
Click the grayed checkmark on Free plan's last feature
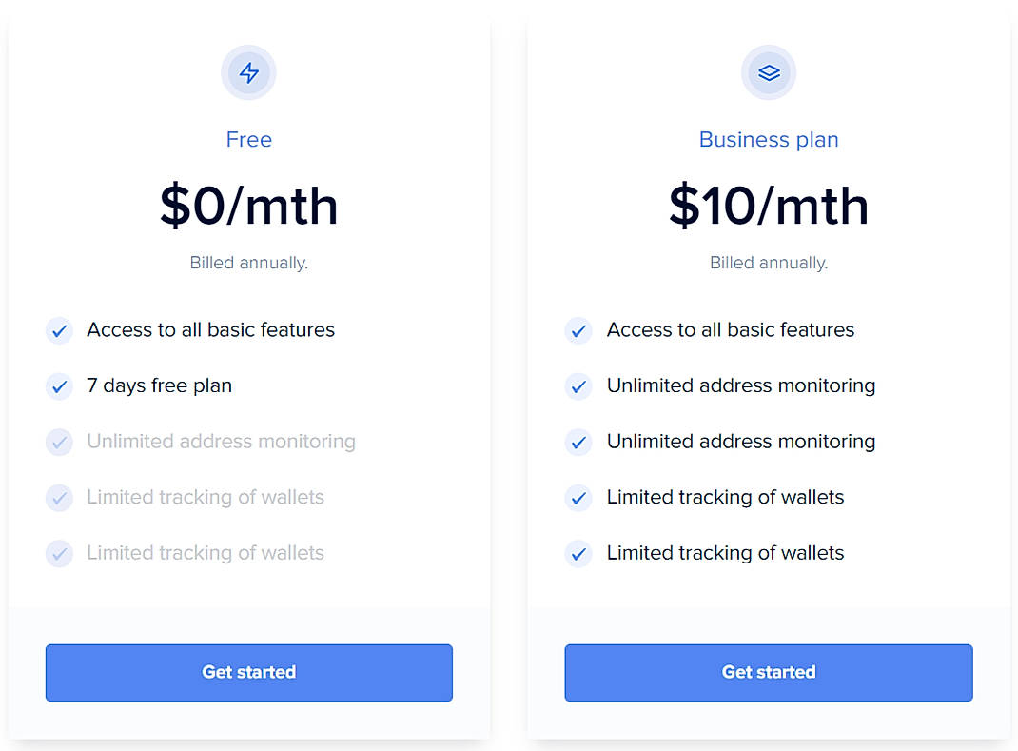[x=59, y=553]
